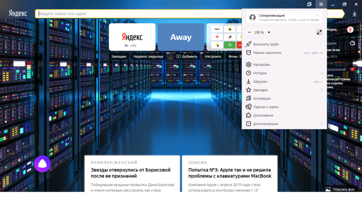This screenshot has width=362, height=203.
Task: Open Коллекции menu entry
Action: 284,99
